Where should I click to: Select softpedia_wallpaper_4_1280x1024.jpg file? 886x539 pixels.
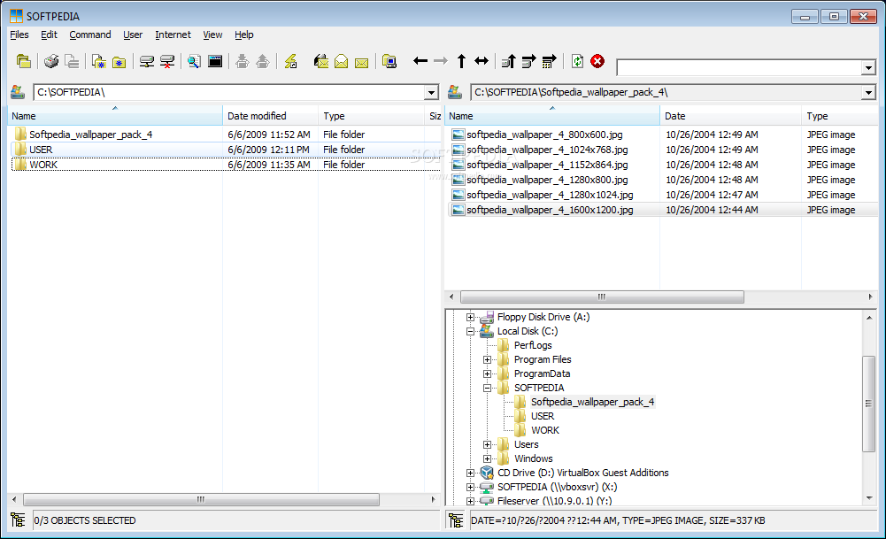coord(550,195)
